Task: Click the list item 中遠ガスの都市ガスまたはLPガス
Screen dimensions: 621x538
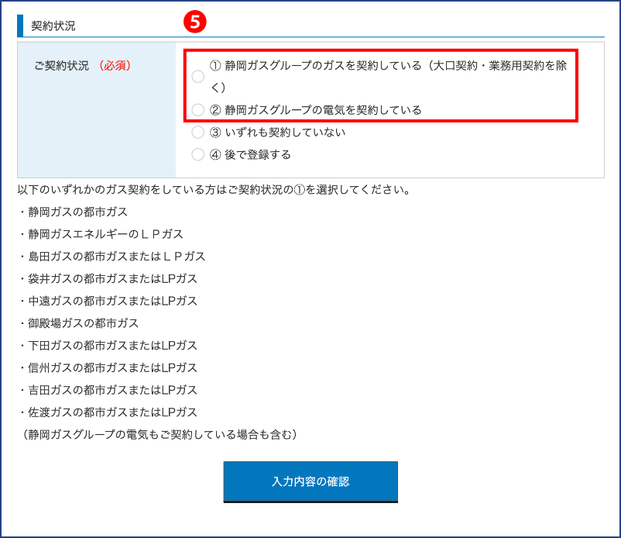Action: point(108,301)
